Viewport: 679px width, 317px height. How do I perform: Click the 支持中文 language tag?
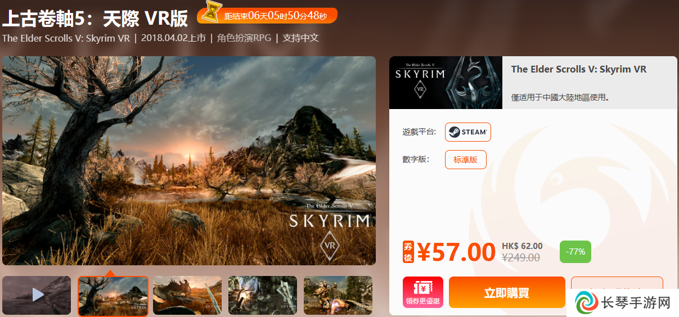(x=301, y=38)
